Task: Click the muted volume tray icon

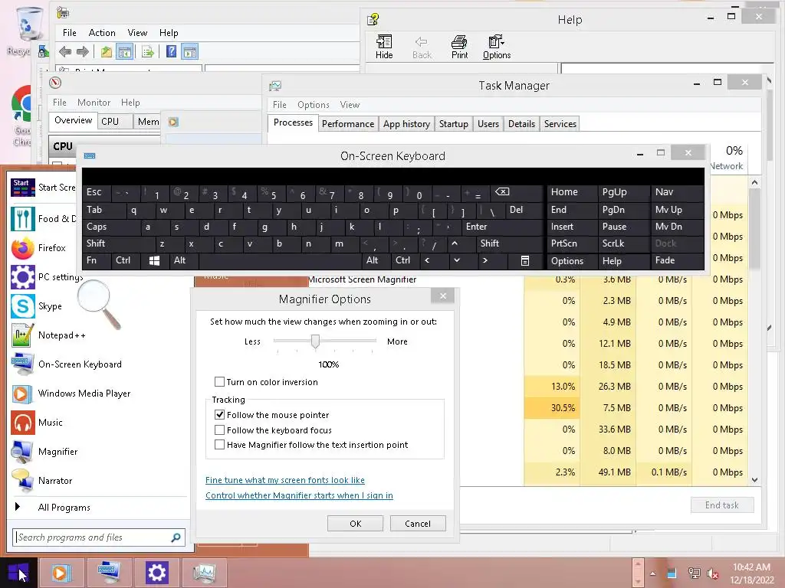Action: click(713, 573)
